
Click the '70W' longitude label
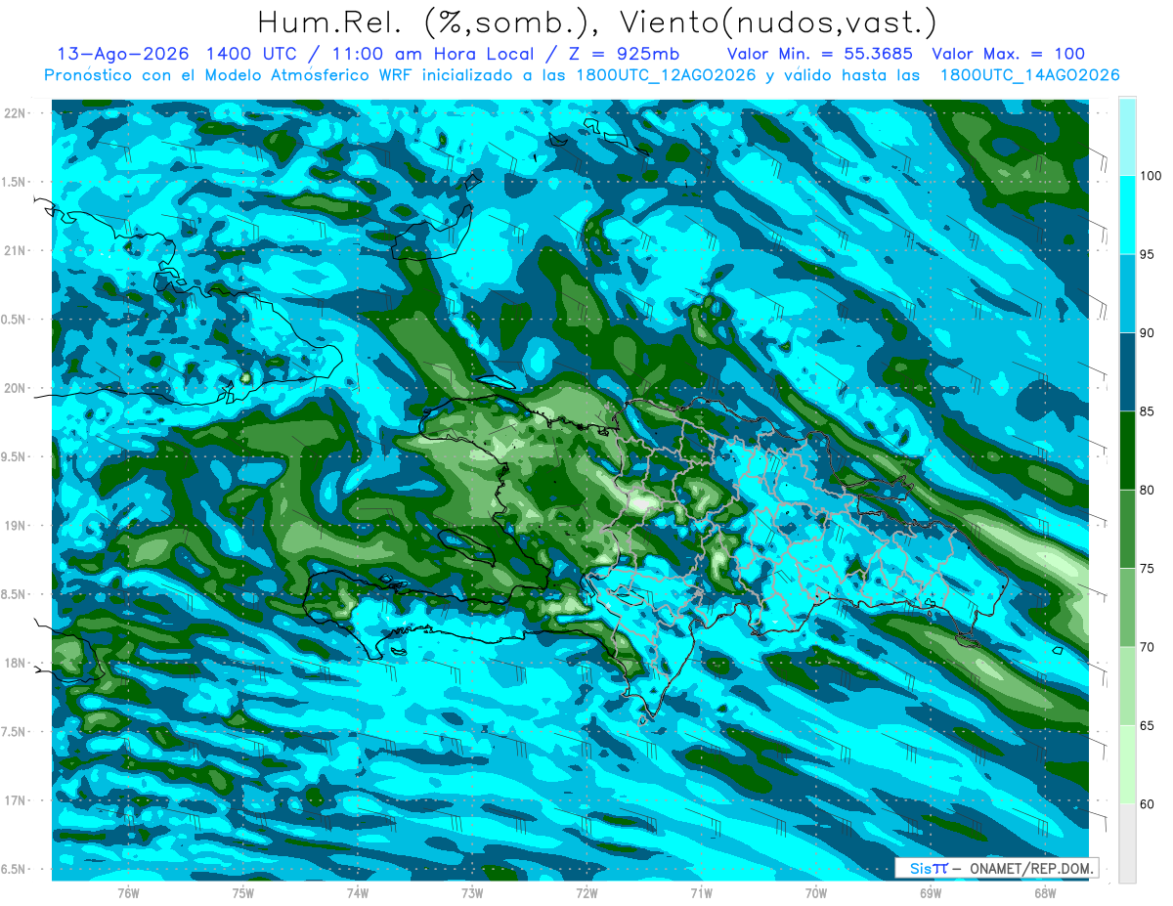[816, 893]
